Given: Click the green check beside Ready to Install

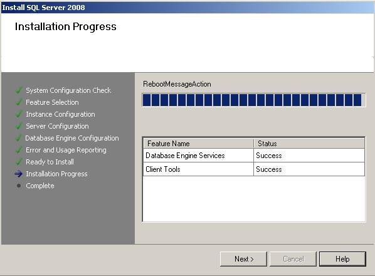Looking at the screenshot, I should tap(19, 162).
